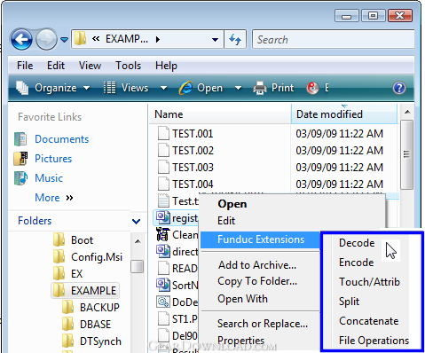Click the Music icon in Favorite Links
Viewport: 425px width, 353px height.
coord(20,178)
